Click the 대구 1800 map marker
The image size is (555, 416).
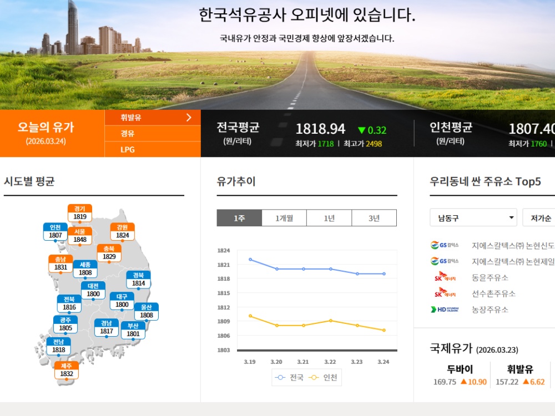click(122, 301)
